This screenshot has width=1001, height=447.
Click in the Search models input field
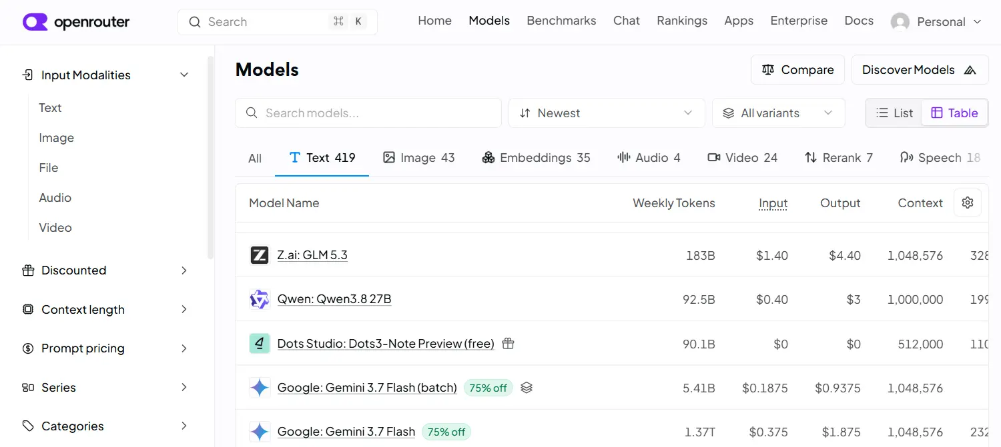click(368, 113)
